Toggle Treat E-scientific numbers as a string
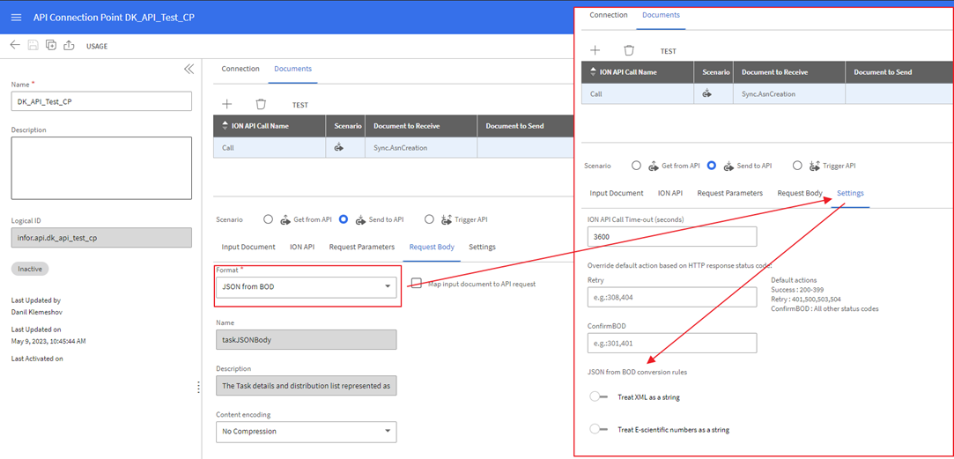 pos(599,429)
